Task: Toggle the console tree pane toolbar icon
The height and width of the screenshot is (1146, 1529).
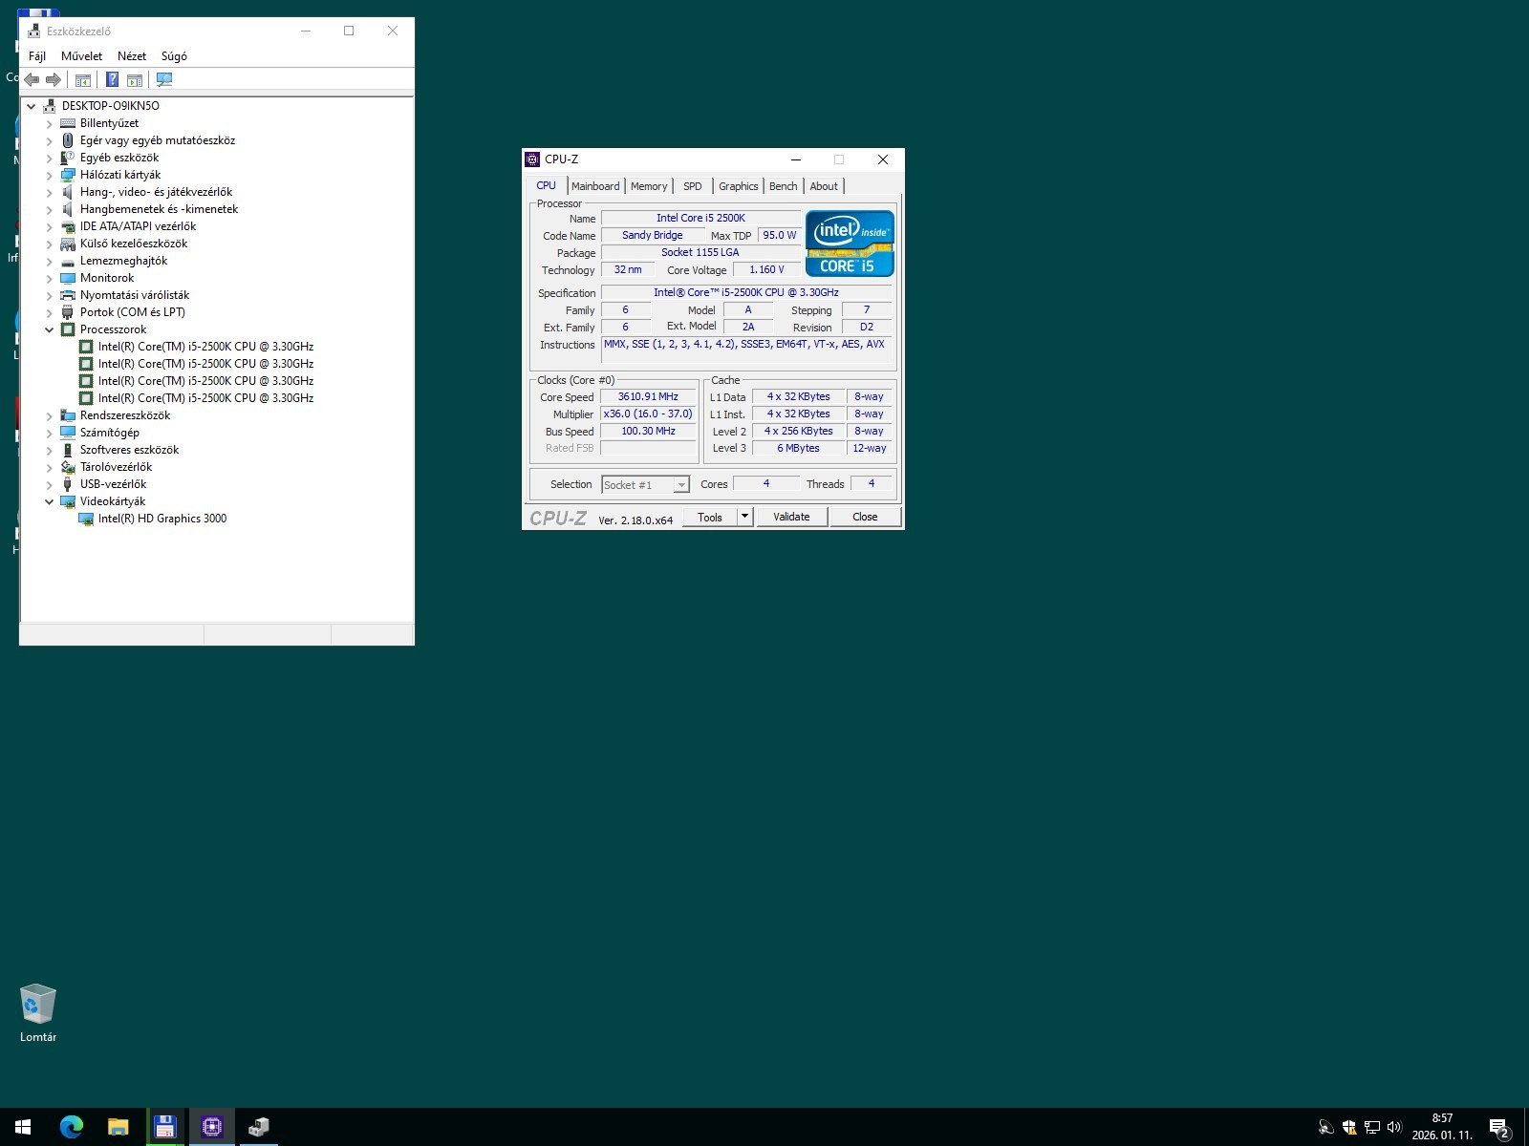Action: pyautogui.click(x=83, y=80)
